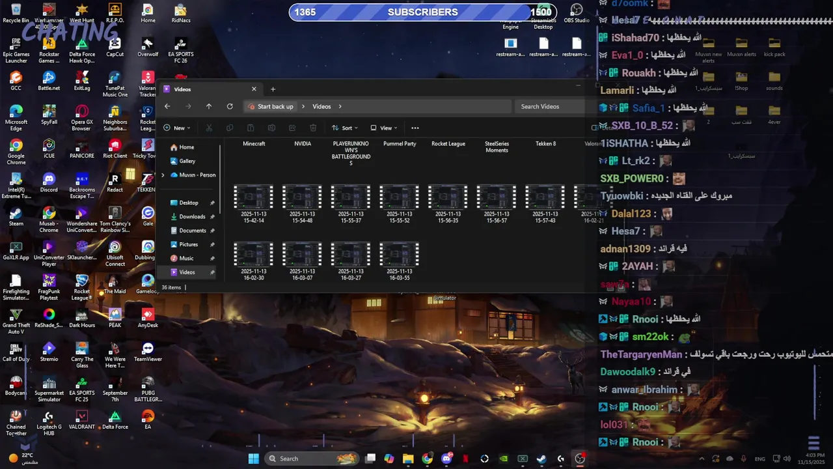Viewport: 833px width, 469px height.
Task: Click the Videos breadcrumb in address bar
Action: click(x=321, y=106)
